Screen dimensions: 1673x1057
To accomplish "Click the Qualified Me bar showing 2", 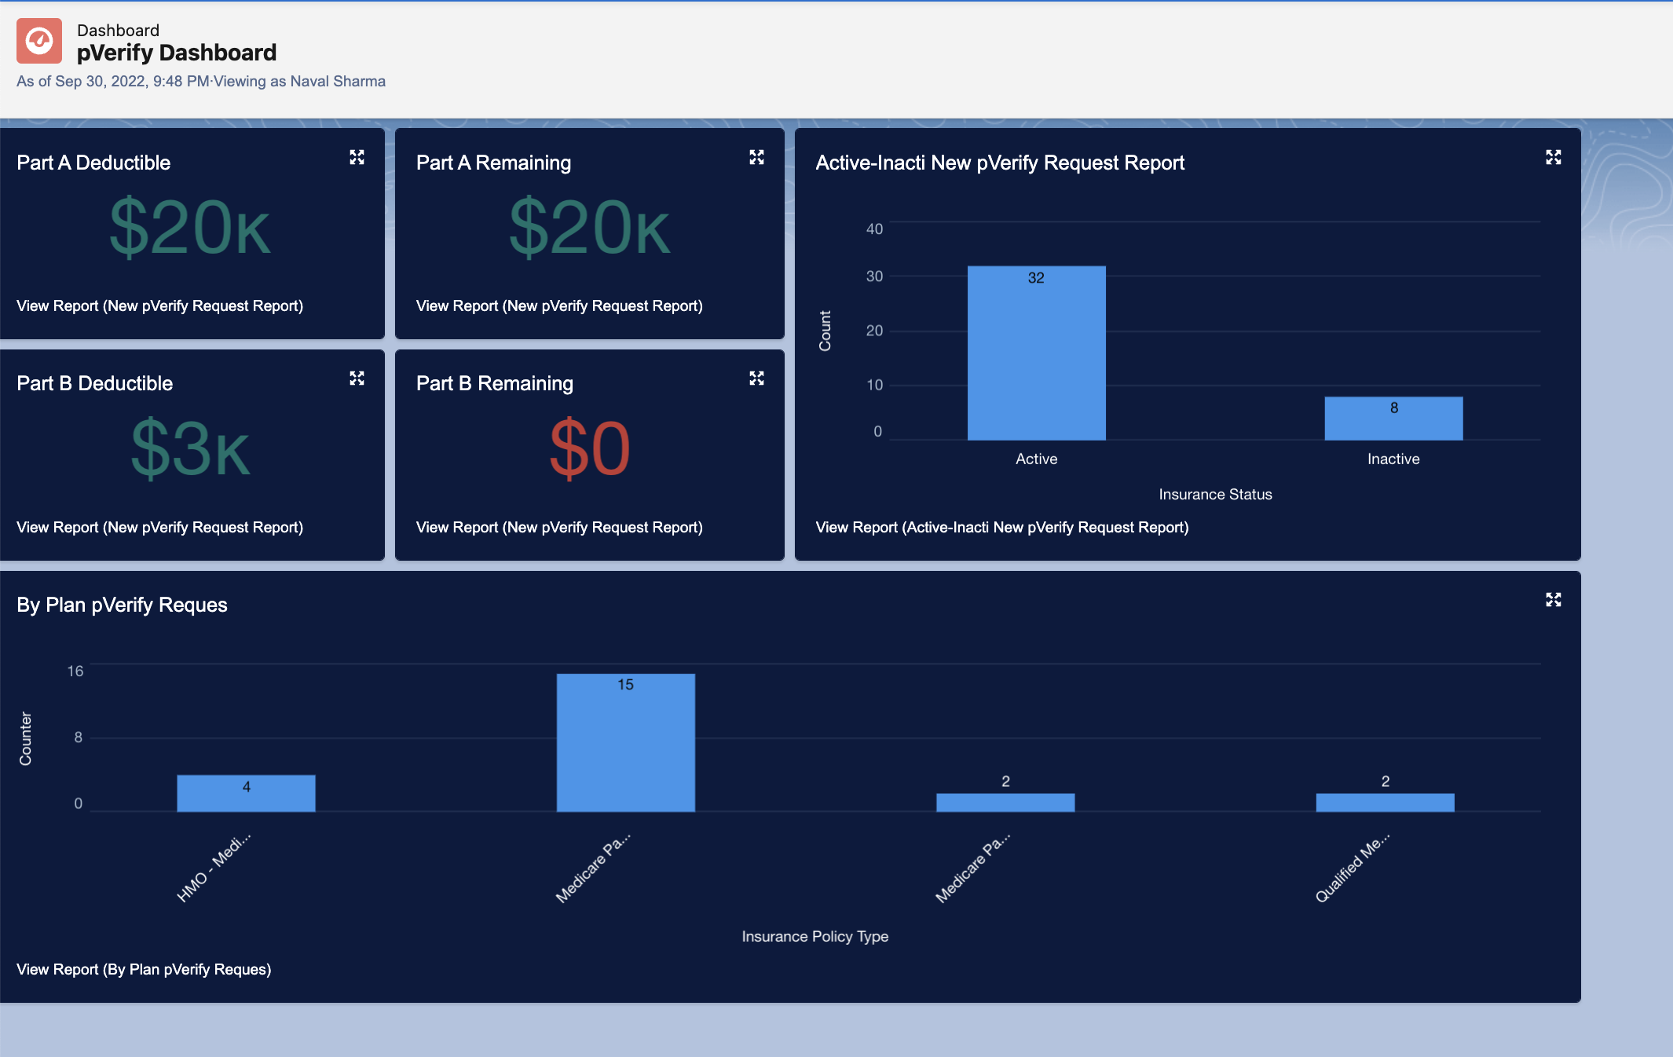I will [x=1385, y=803].
